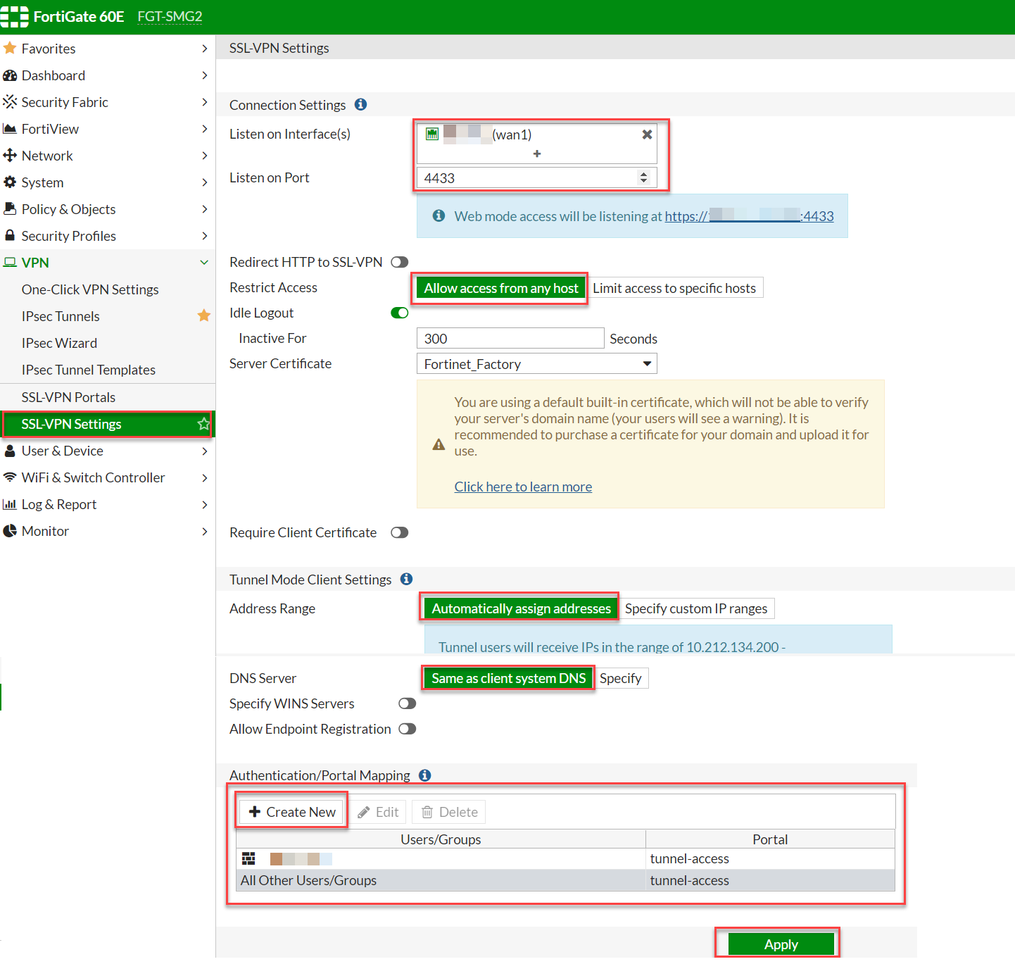Choose Specify custom IP ranges
1015x964 pixels.
point(696,608)
